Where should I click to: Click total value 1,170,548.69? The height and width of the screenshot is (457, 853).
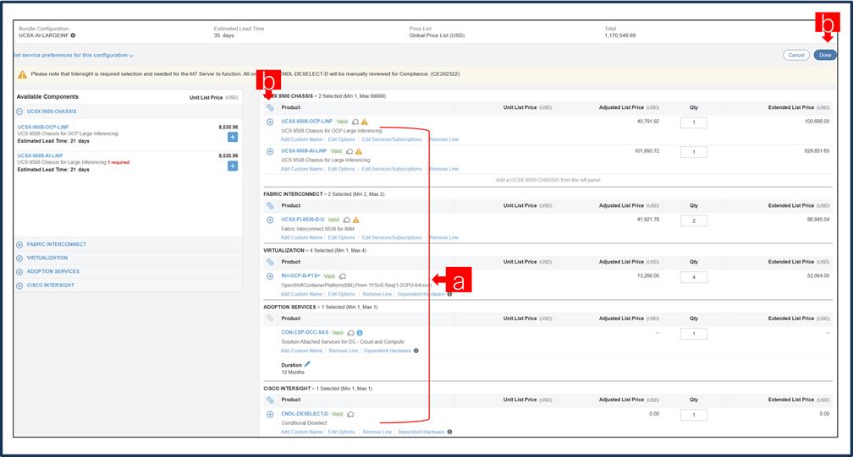point(619,35)
